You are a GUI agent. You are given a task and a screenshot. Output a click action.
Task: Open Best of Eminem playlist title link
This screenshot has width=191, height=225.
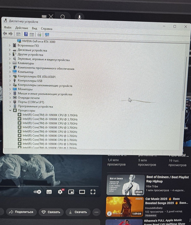(167, 179)
